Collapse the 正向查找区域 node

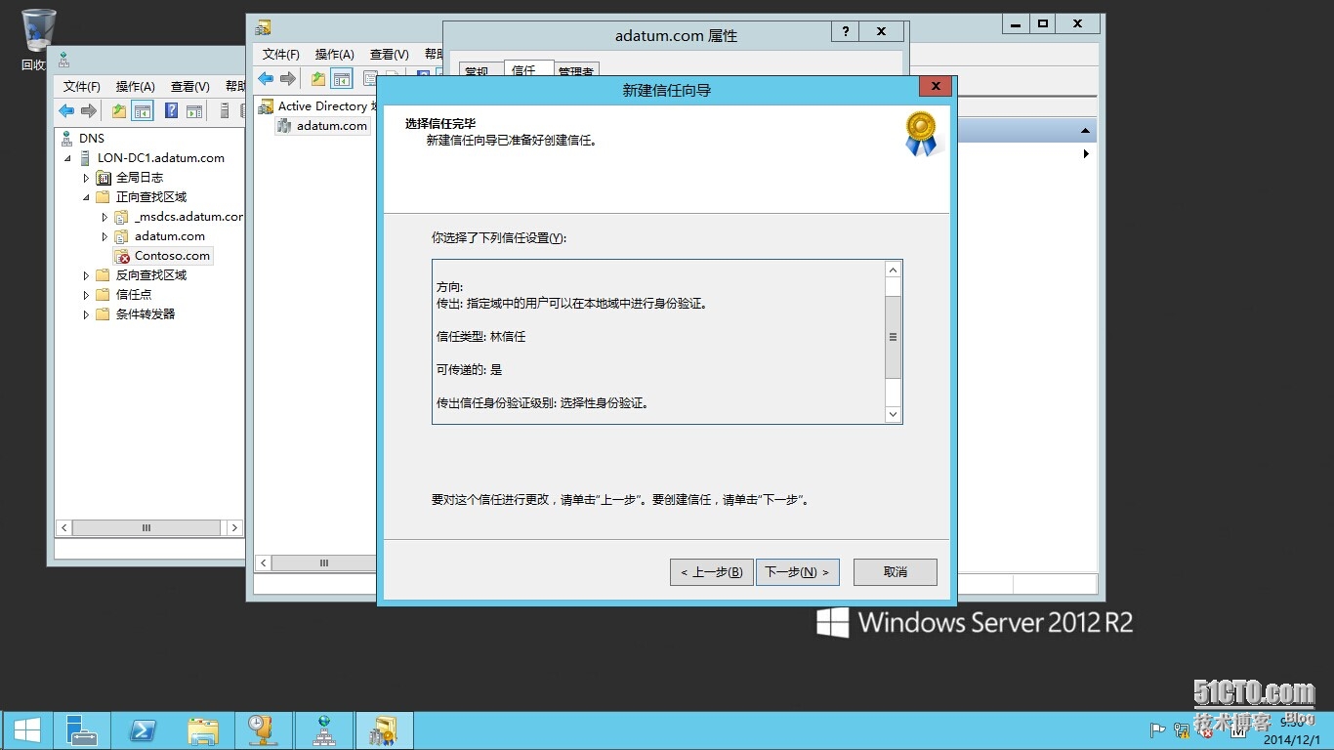(x=86, y=197)
